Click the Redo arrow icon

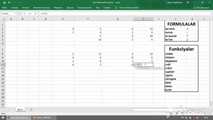pyautogui.click(x=15, y=3)
